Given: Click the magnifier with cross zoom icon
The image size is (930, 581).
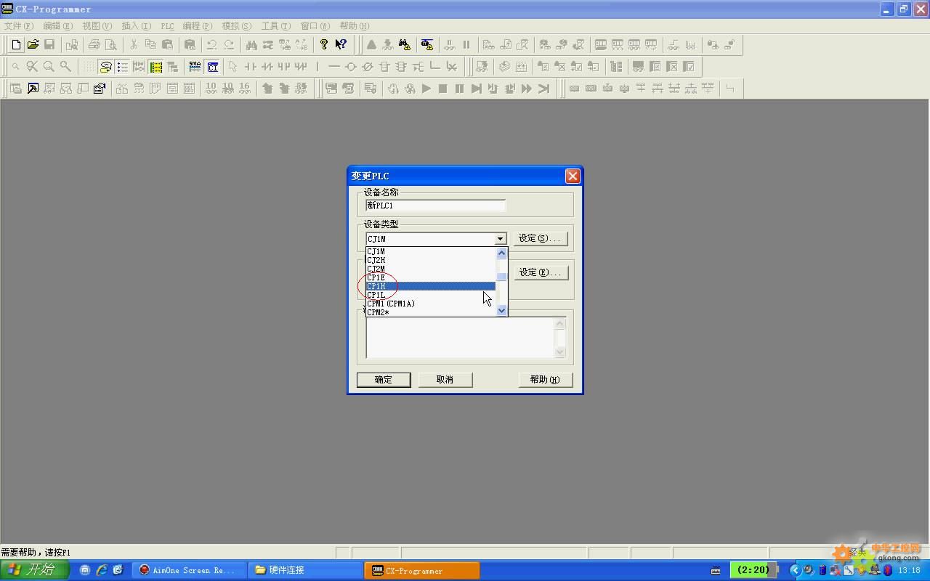Looking at the screenshot, I should point(33,67).
